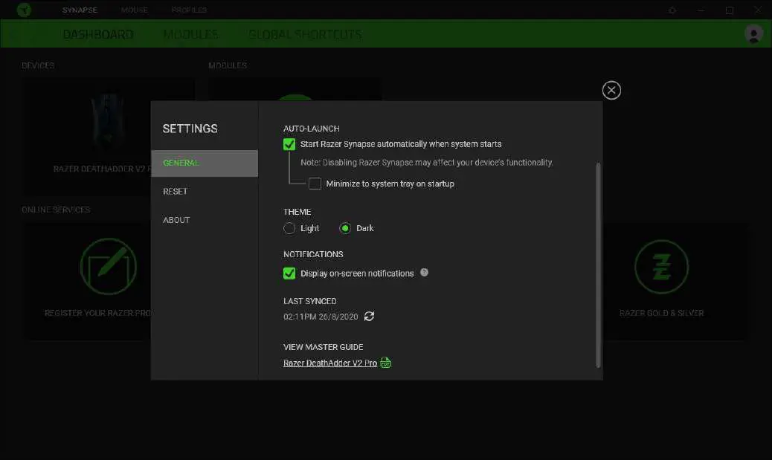Viewport: 772px width, 460px height.
Task: Click the notifications info icon
Action: point(424,273)
